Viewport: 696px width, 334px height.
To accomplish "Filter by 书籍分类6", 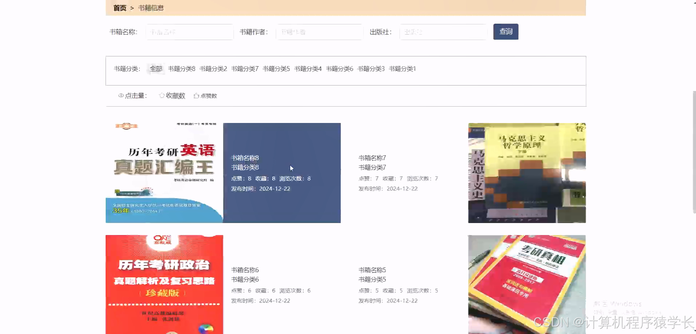I will (x=340, y=69).
